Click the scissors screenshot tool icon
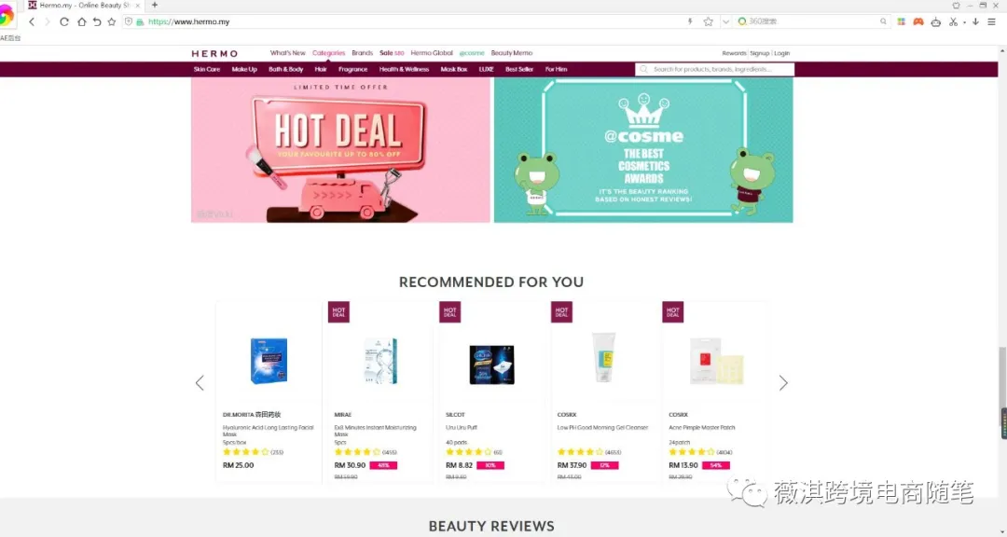 [x=953, y=21]
